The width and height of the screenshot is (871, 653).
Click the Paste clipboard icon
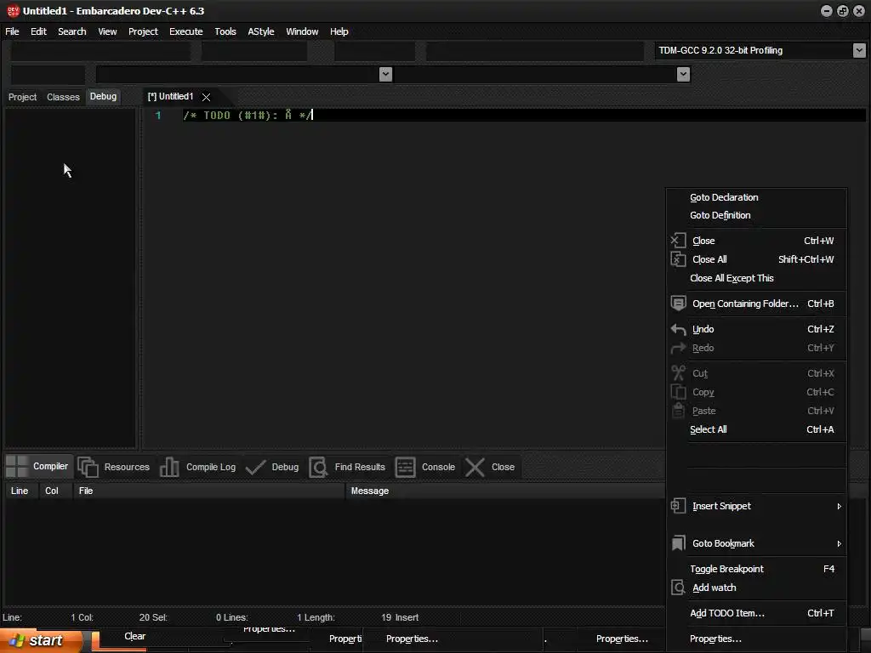point(678,411)
